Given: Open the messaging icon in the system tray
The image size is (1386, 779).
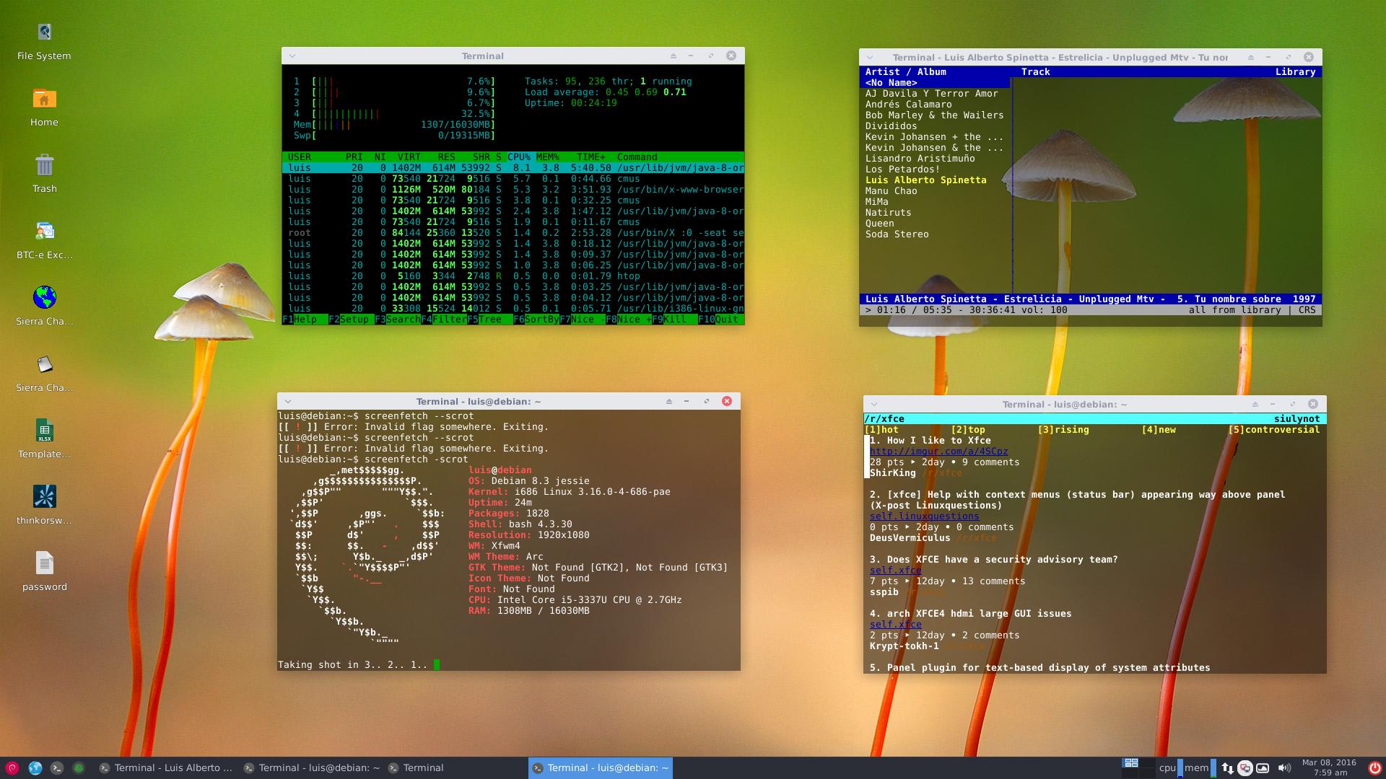Looking at the screenshot, I should click(x=1245, y=767).
